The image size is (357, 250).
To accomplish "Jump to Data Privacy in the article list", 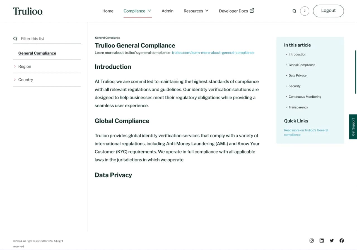I will (x=298, y=76).
